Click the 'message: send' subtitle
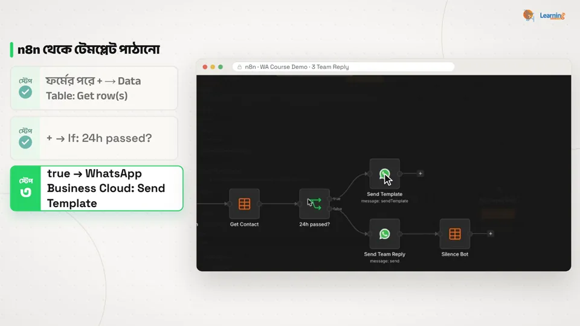Viewport: 580px width, 326px height. coord(384,261)
